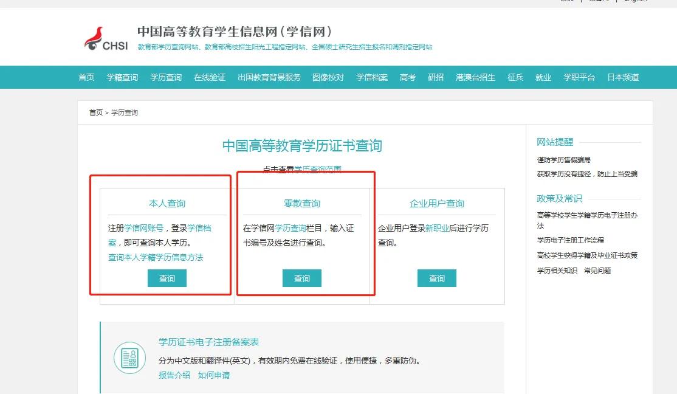Screen dimensions: 677x394
Task: Click the certificate registration form icon
Action: pos(129,358)
